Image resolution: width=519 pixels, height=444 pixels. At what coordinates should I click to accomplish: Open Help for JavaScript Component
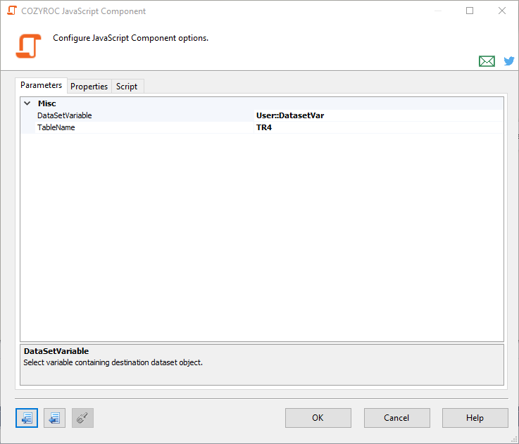[475, 418]
